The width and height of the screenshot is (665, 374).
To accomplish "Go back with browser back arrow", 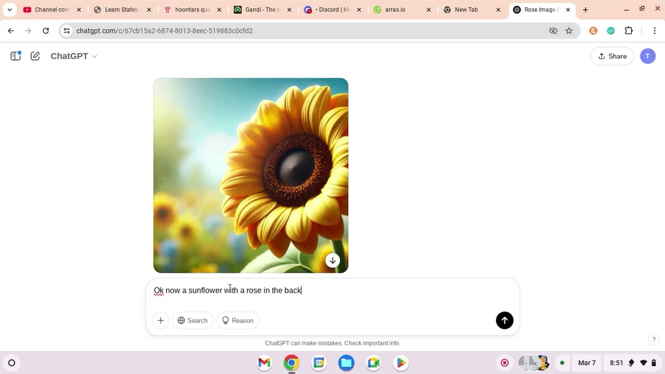I will (x=11, y=31).
